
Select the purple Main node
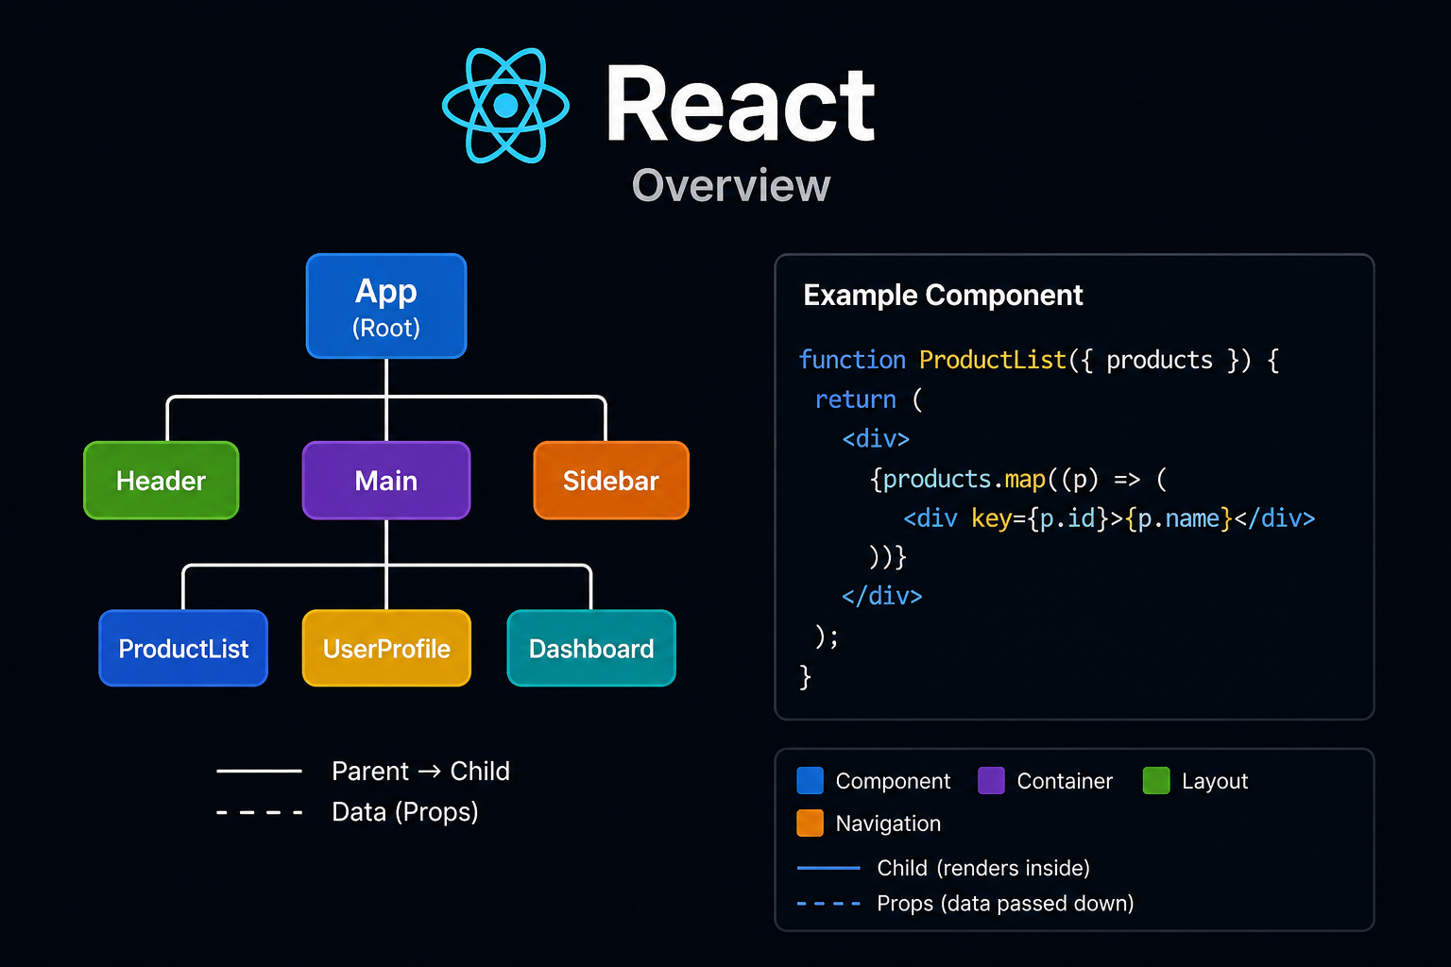click(x=386, y=481)
